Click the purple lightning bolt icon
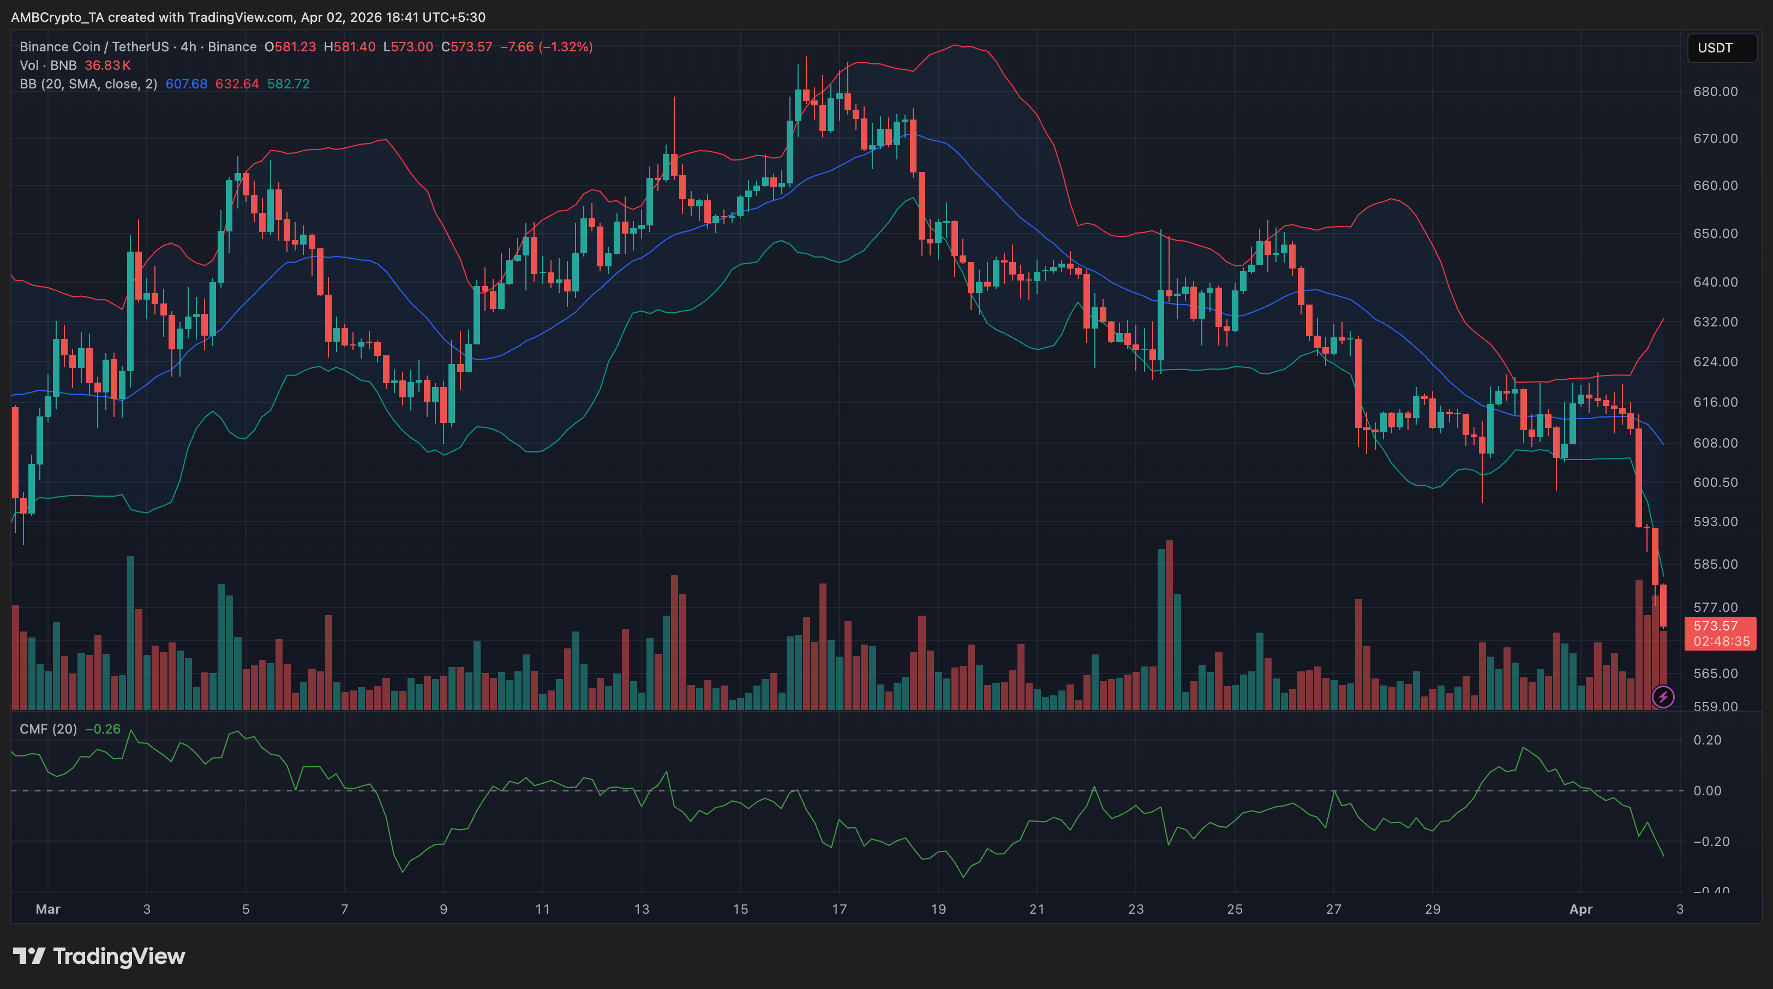The width and height of the screenshot is (1773, 989). tap(1663, 696)
